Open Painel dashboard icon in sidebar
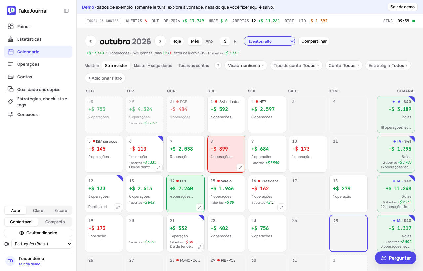 click(x=11, y=26)
